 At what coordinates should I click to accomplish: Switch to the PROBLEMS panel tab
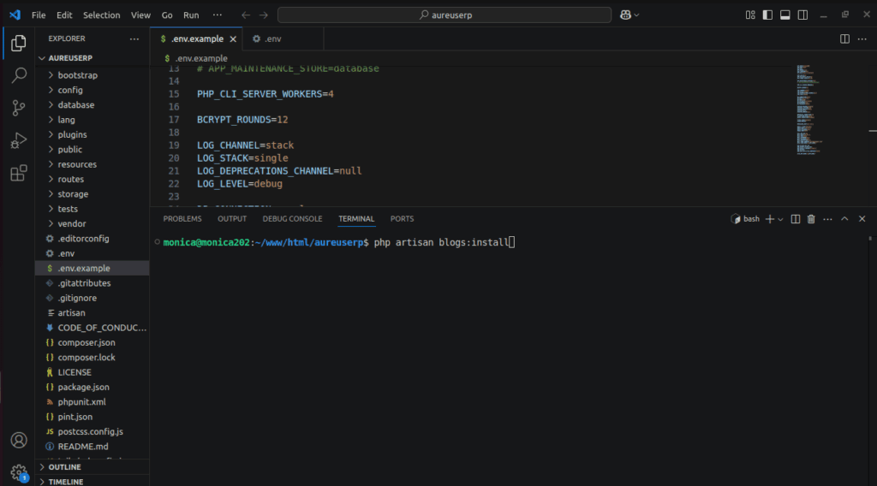pyautogui.click(x=182, y=219)
